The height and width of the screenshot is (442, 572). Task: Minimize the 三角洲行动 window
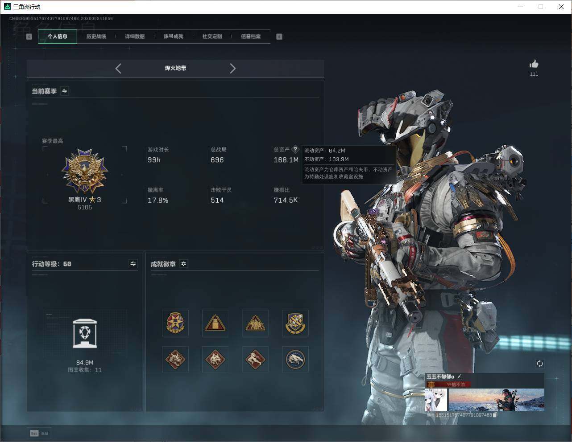click(521, 7)
